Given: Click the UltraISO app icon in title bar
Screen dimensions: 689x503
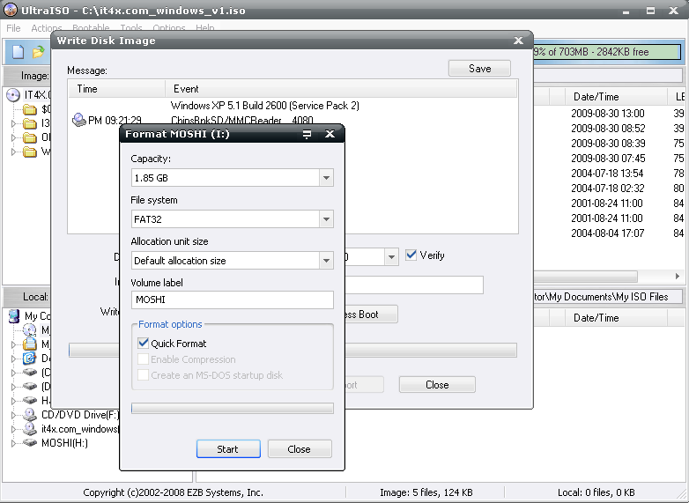Looking at the screenshot, I should (x=10, y=10).
